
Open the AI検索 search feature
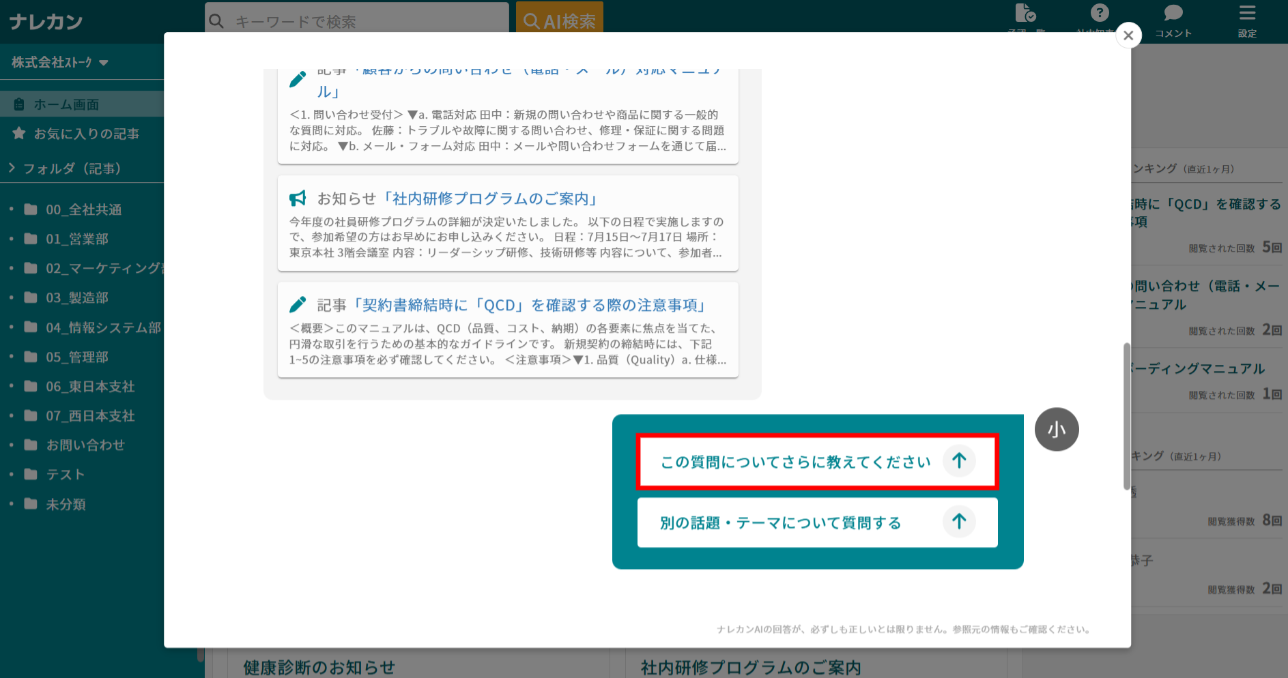point(559,19)
